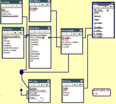Viewport: 116px width, 104px height.
Task: Select Nom_module field in DM.Tnote
Action: [36, 37]
